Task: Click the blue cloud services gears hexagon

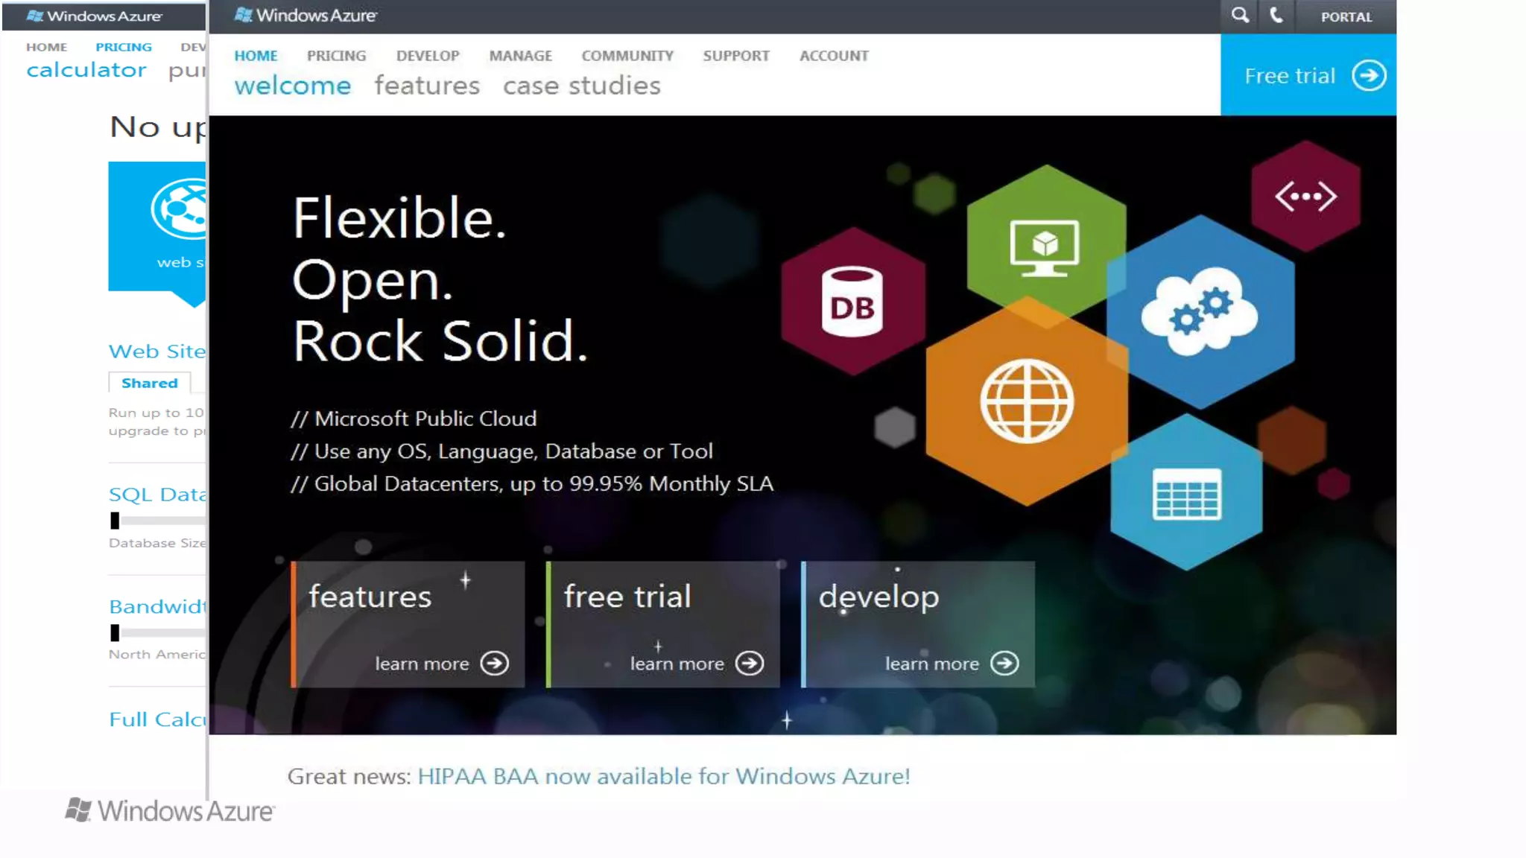Action: [1200, 311]
